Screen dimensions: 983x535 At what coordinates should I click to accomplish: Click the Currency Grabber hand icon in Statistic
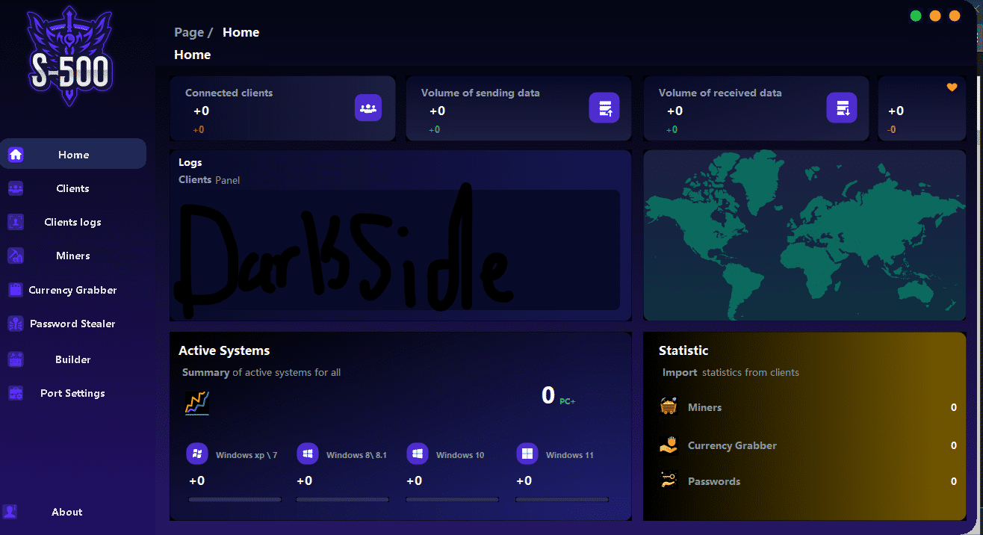[x=669, y=445]
